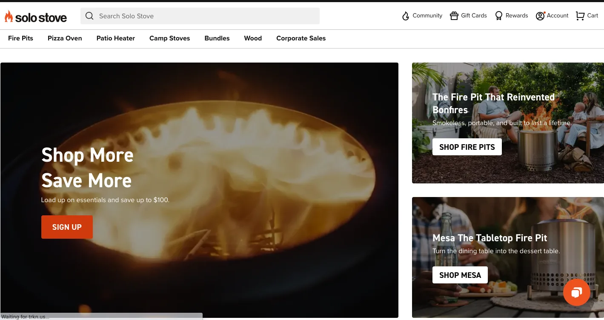Open the Bundles menu
The width and height of the screenshot is (604, 320).
click(x=217, y=38)
